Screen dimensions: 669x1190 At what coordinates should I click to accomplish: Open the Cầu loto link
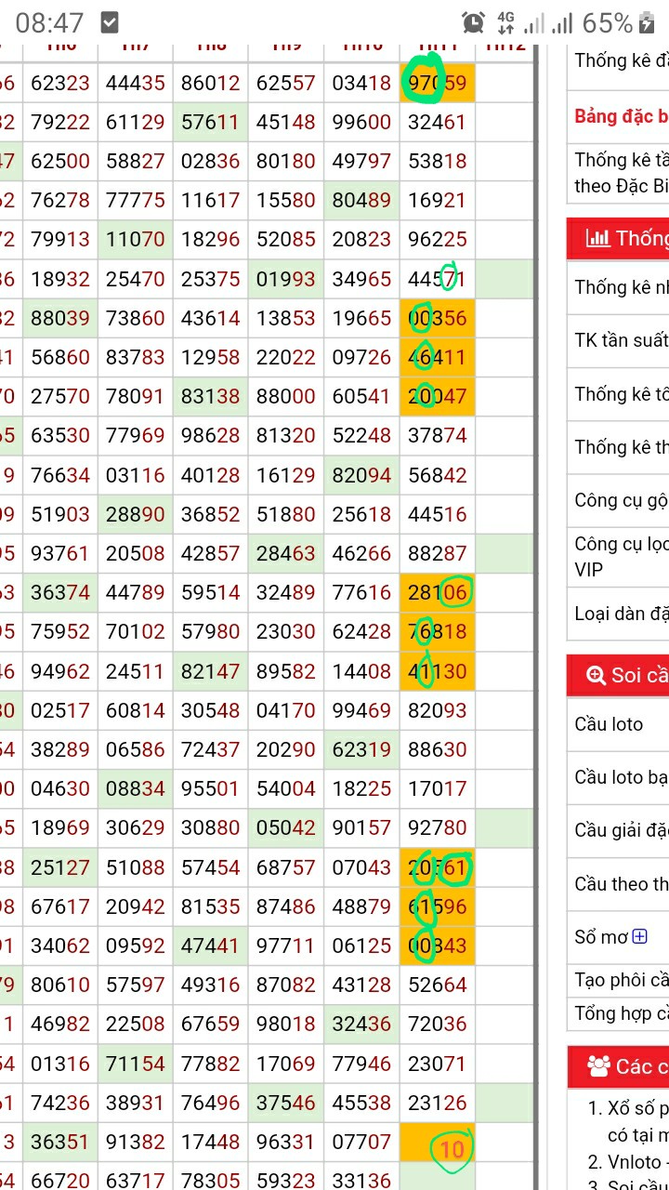(609, 724)
